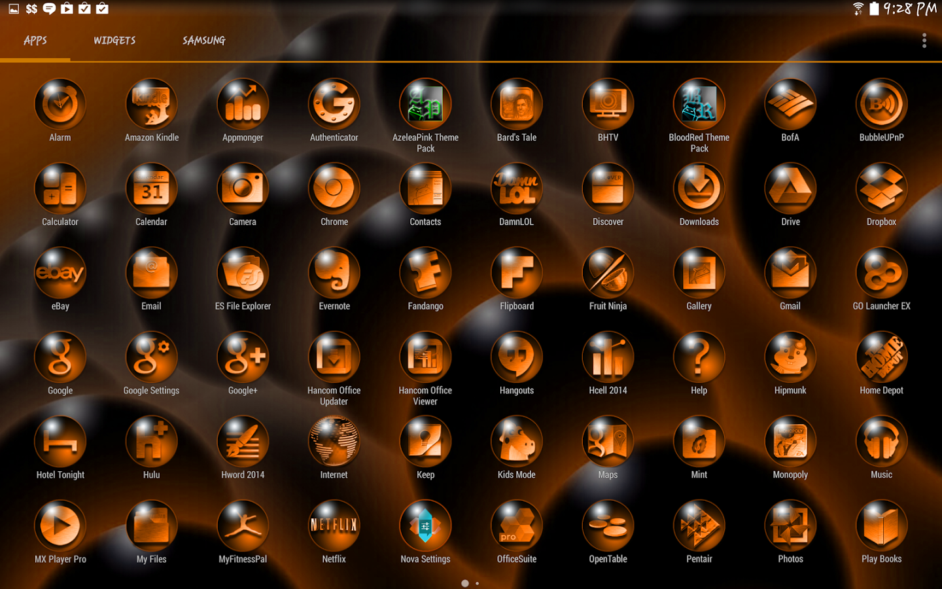
Task: Open Fandango app
Action: [x=426, y=273]
